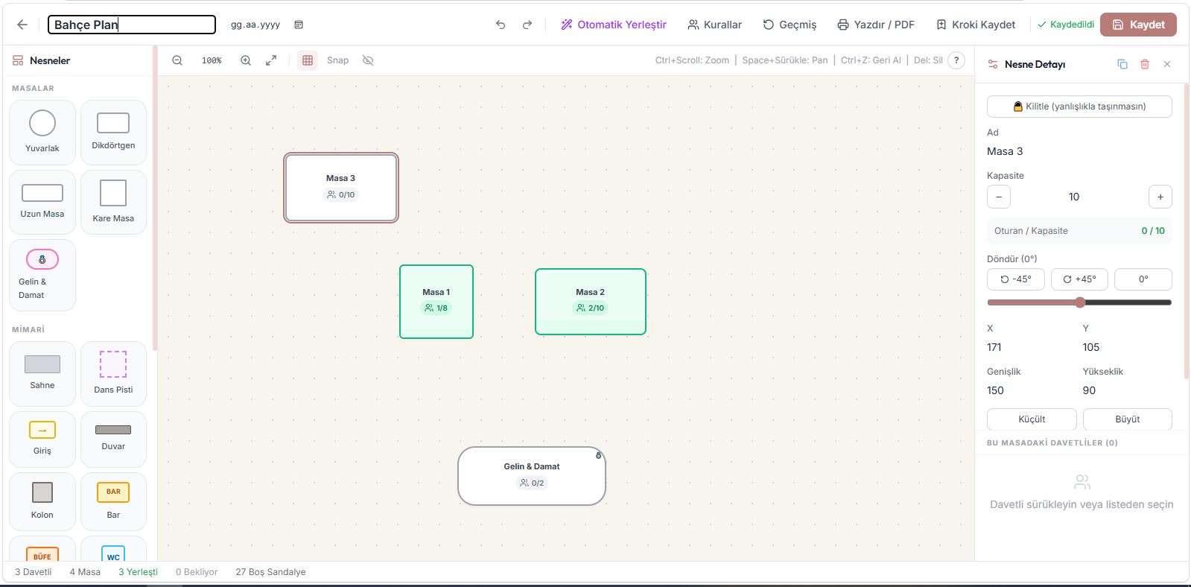1191x587 pixels.
Task: Click Kilitle lock button
Action: tap(1079, 107)
